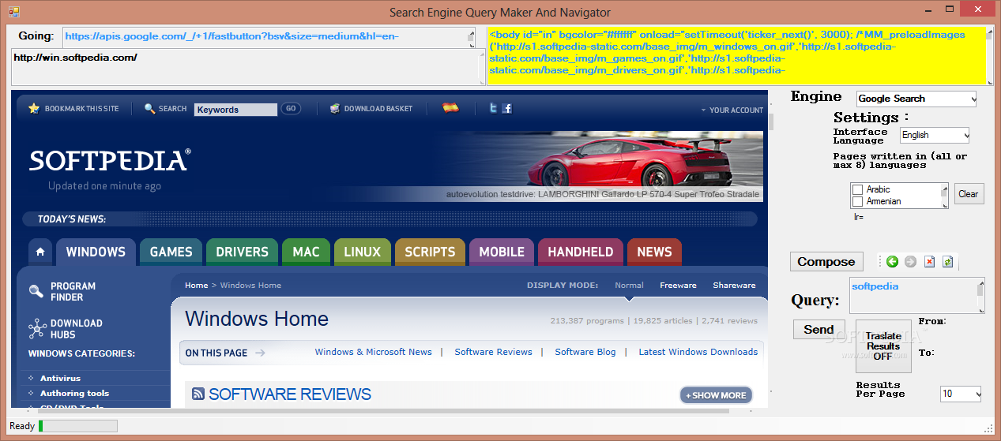This screenshot has height=441, width=1001.
Task: Switch to the Mac tab
Action: (306, 252)
